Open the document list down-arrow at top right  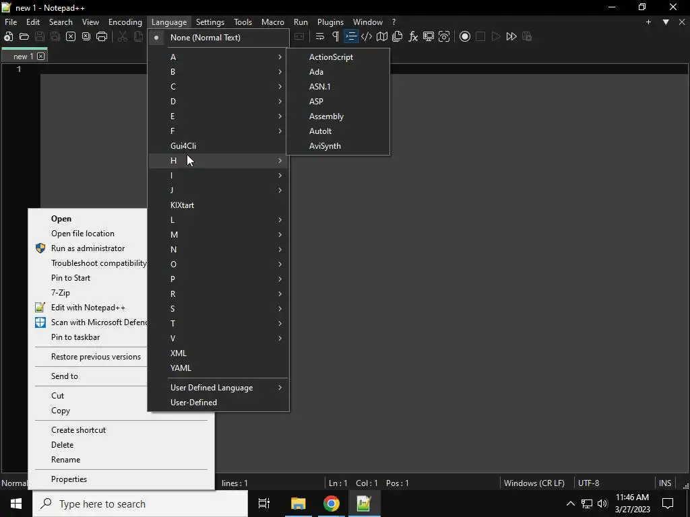click(x=666, y=22)
